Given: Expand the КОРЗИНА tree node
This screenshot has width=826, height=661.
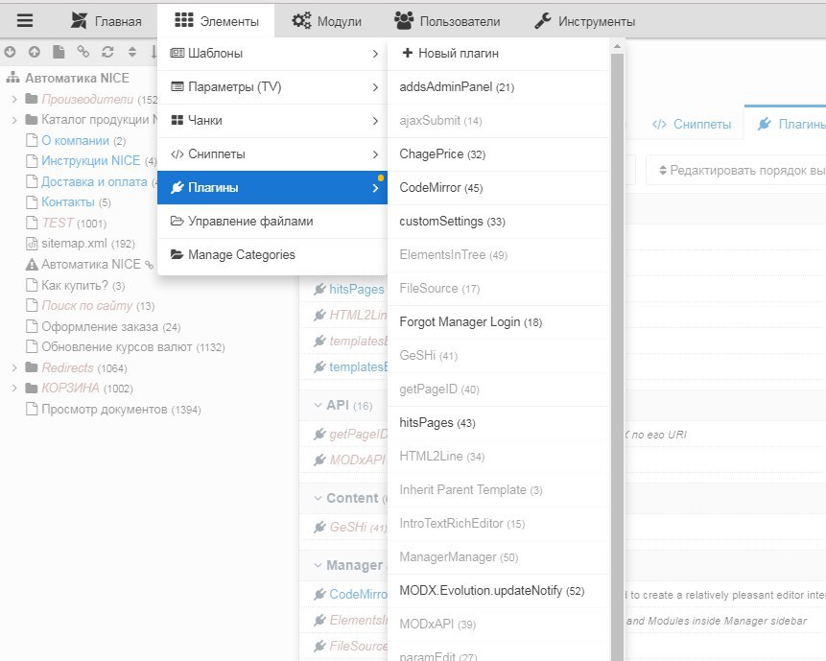Looking at the screenshot, I should [14, 389].
